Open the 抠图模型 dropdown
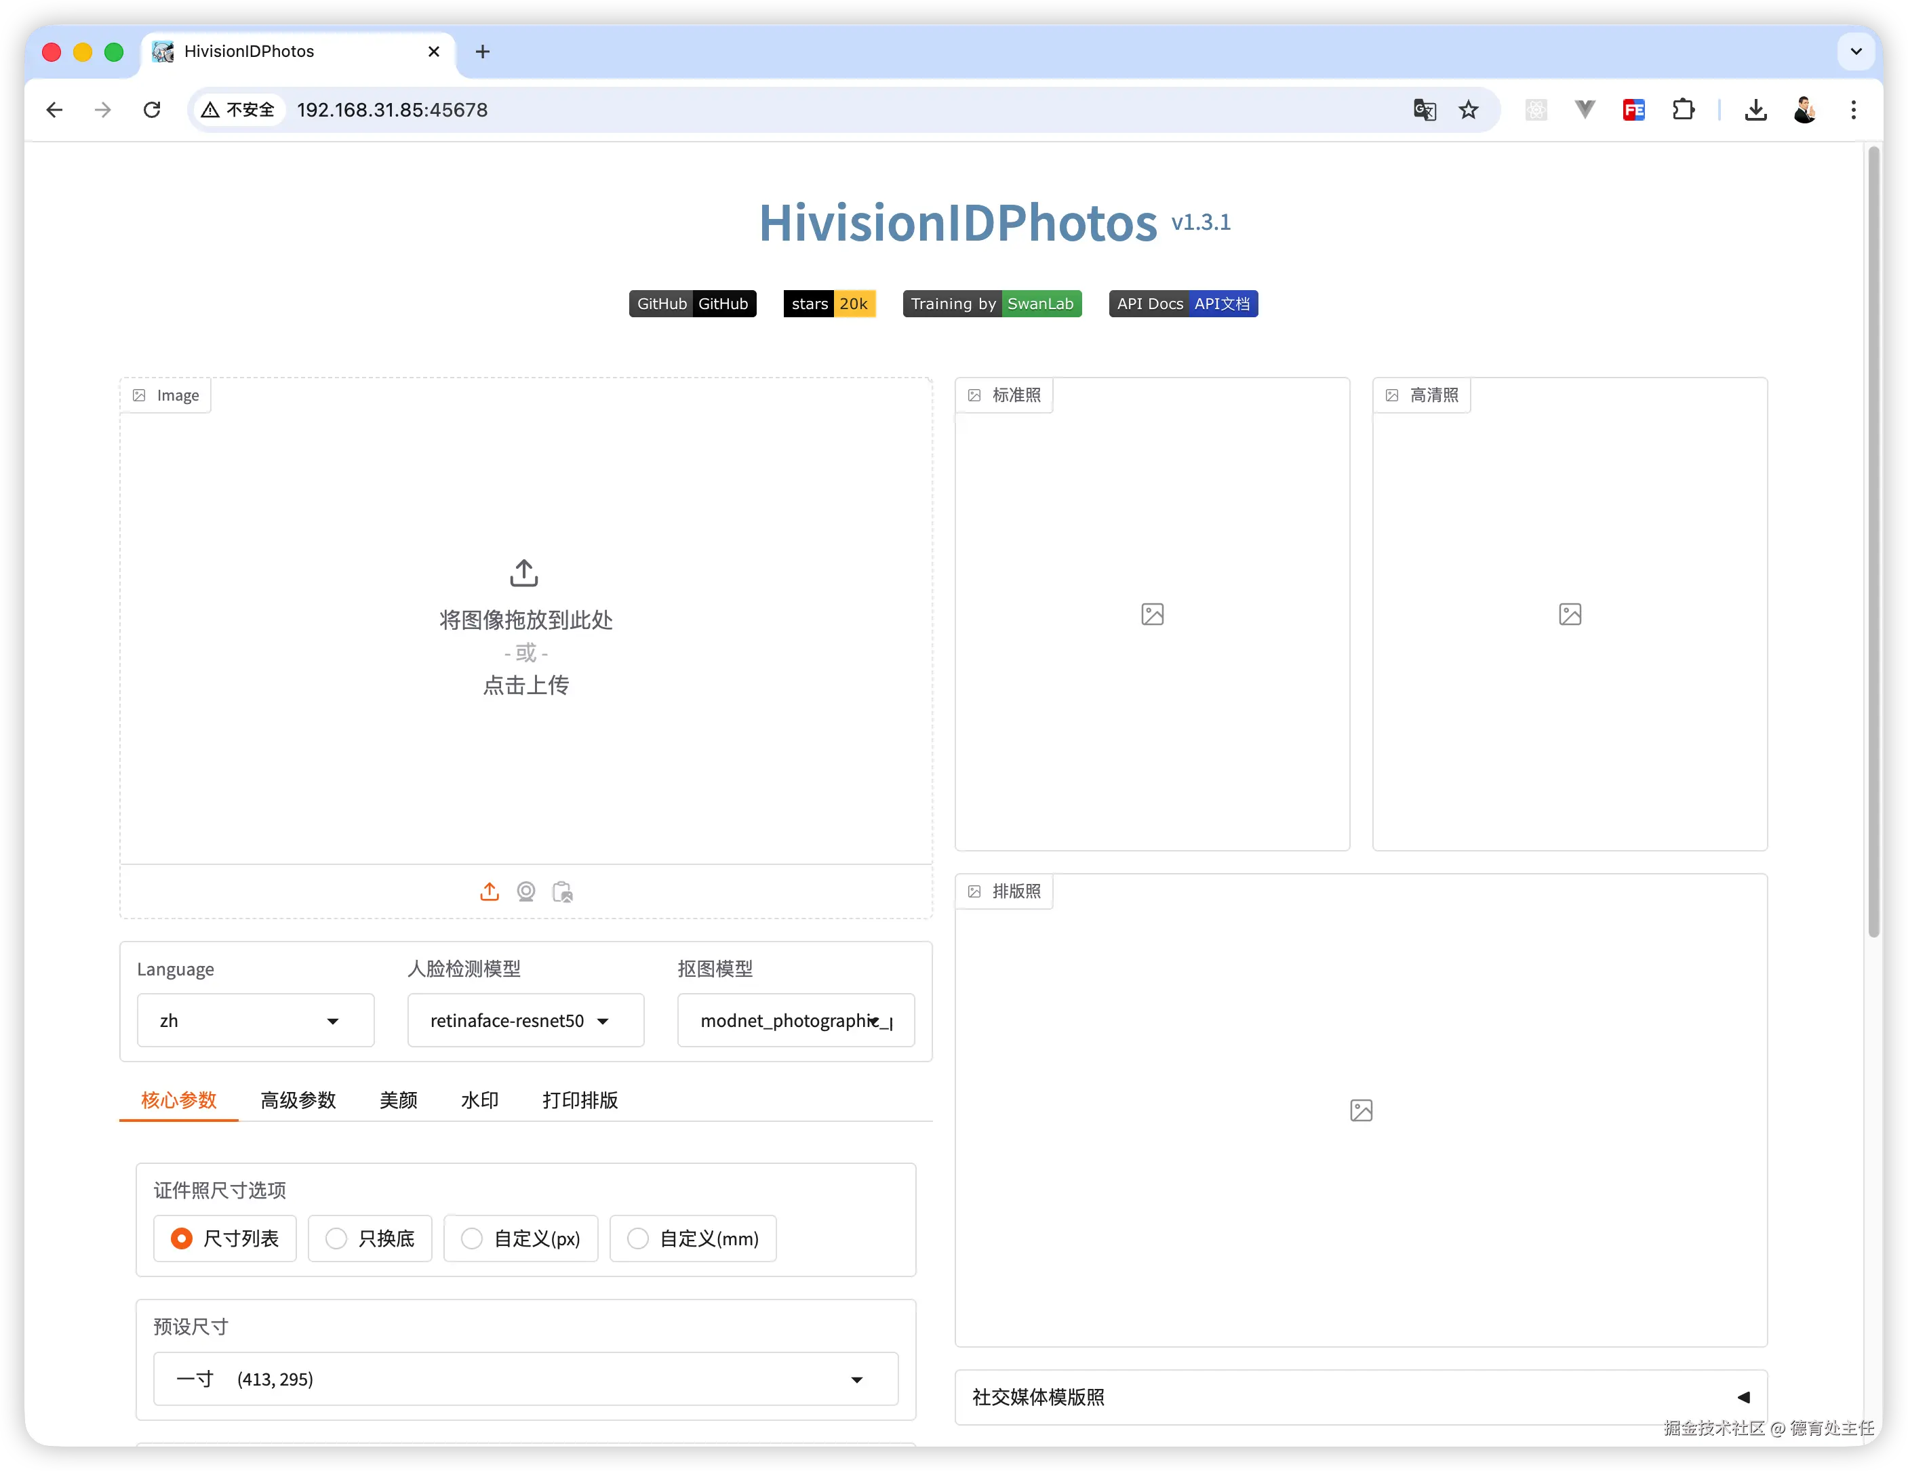The width and height of the screenshot is (1908, 1471). 796,1020
